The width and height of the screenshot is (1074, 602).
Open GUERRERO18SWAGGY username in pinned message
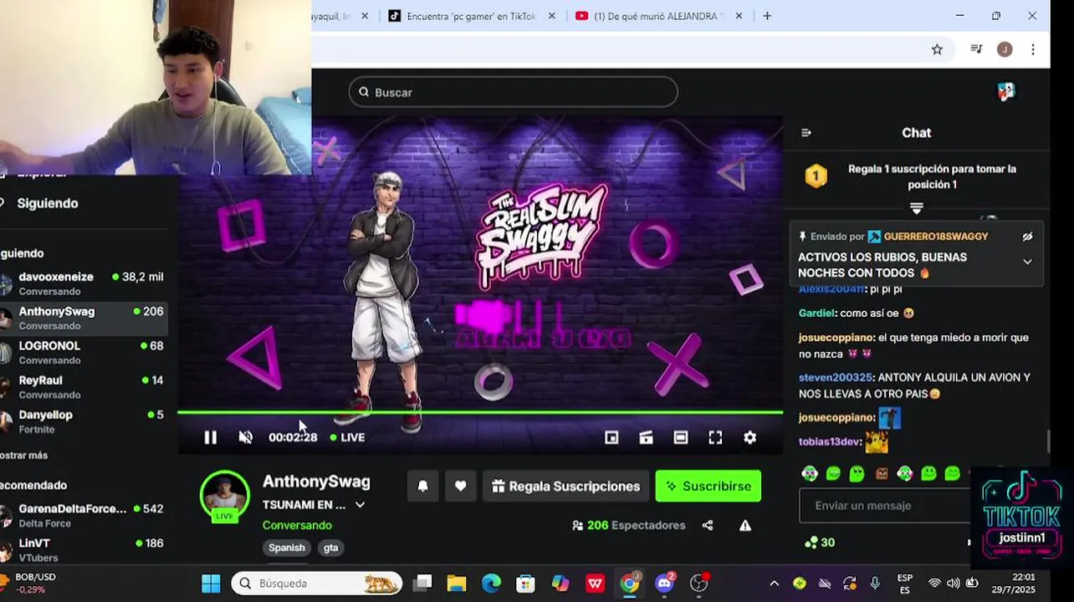935,237
